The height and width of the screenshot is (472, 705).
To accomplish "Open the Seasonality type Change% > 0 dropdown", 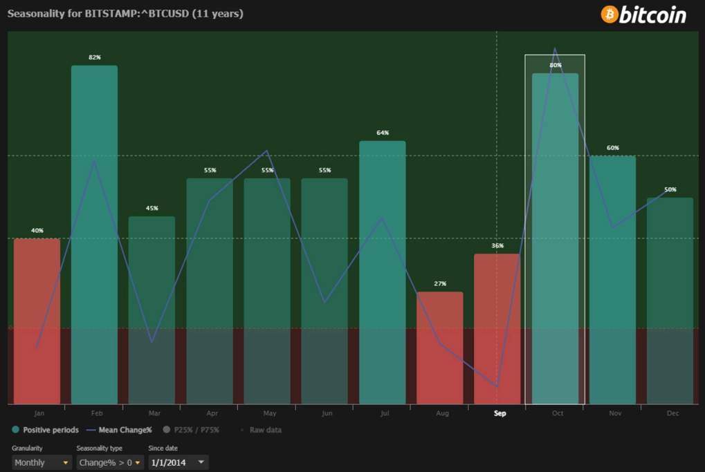I will click(x=110, y=462).
